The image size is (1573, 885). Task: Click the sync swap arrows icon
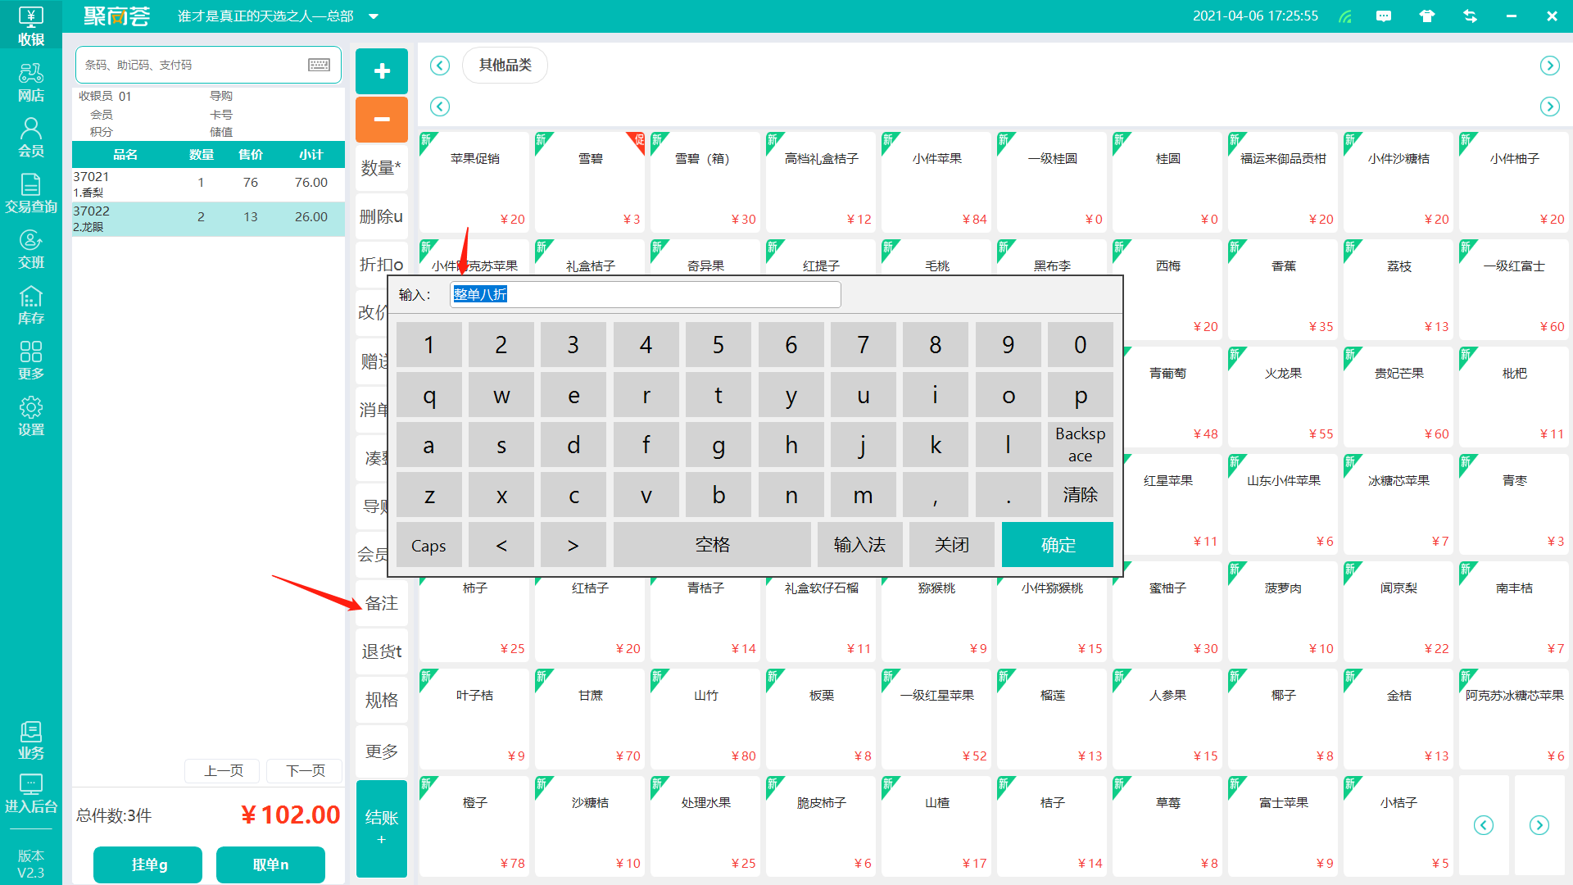[1471, 16]
